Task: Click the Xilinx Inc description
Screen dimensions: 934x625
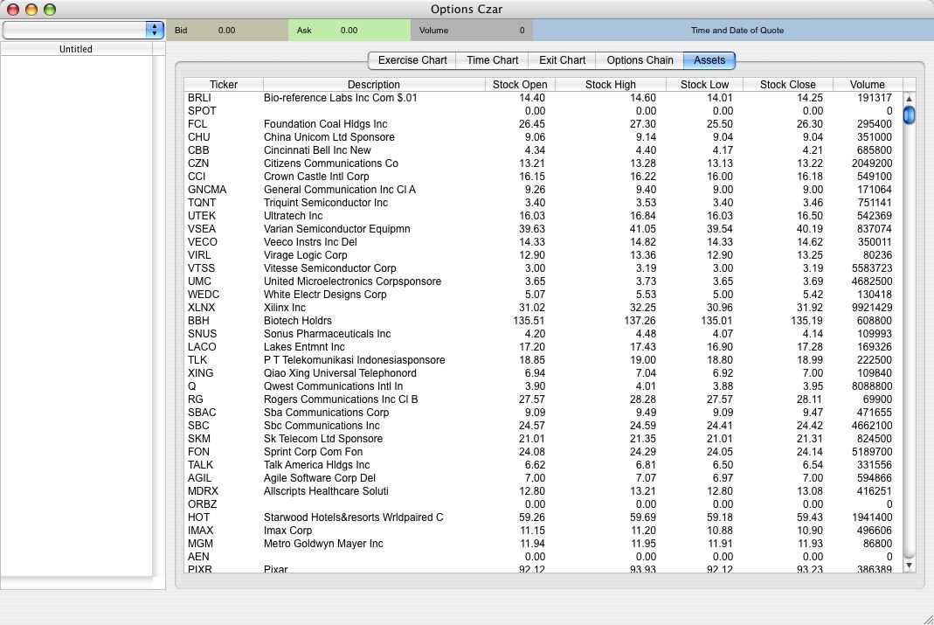Action: coord(284,308)
